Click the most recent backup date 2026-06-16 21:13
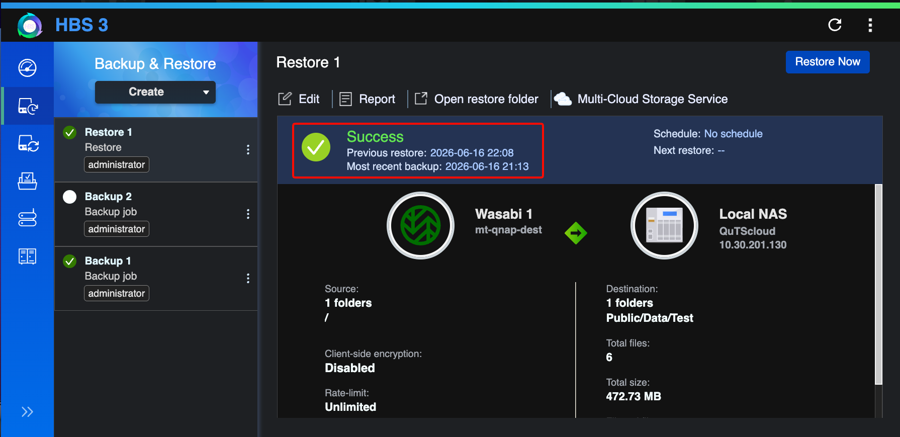Viewport: 900px width, 437px height. click(x=487, y=166)
